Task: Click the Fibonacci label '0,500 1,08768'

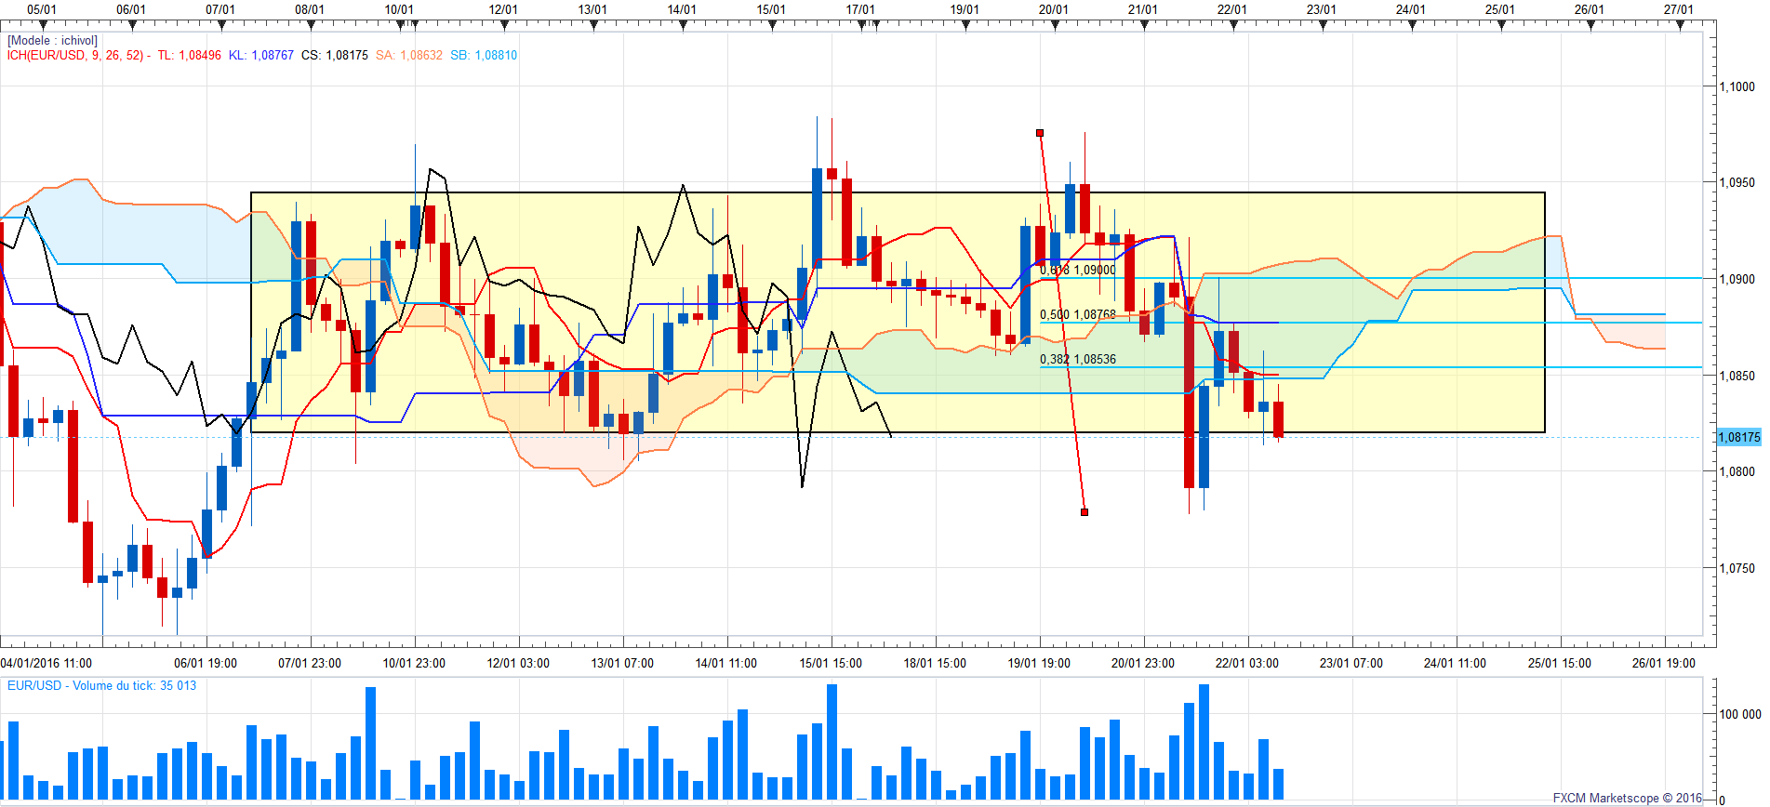Action: click(1078, 315)
